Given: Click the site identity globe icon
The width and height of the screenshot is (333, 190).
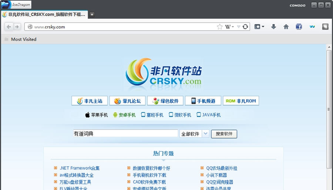Looking at the screenshot, I should (x=30, y=27).
